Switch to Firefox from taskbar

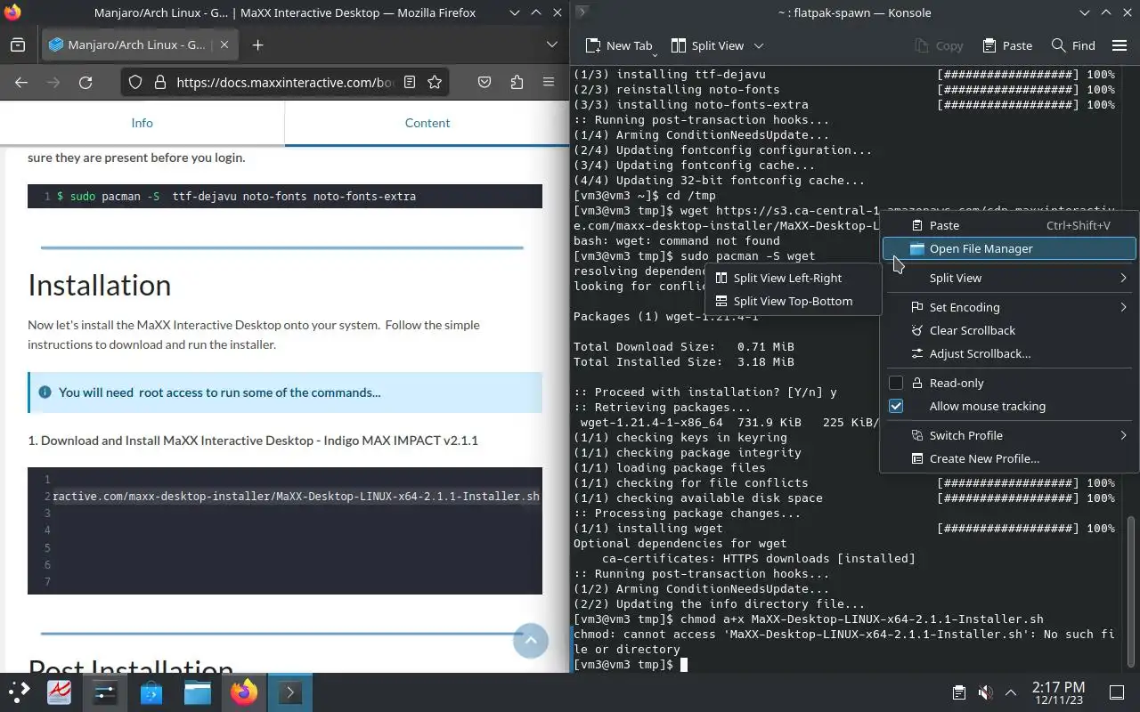244,692
